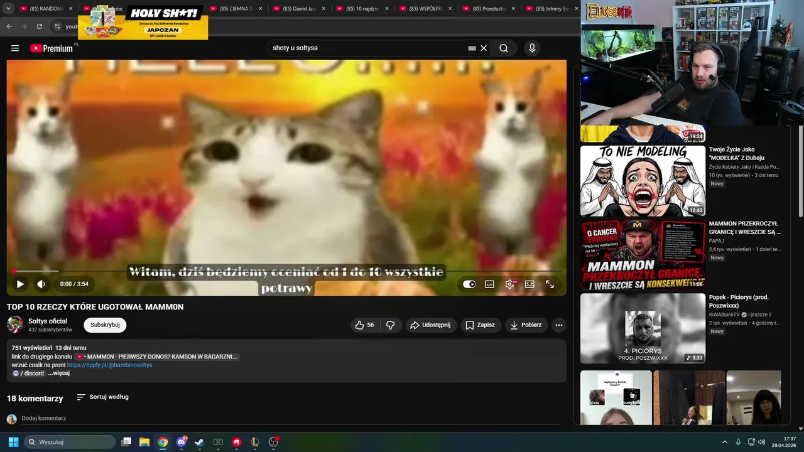Switch to the '(85) 10 najdziw' browser tab
Screen dimensions: 804x452
[362, 9]
